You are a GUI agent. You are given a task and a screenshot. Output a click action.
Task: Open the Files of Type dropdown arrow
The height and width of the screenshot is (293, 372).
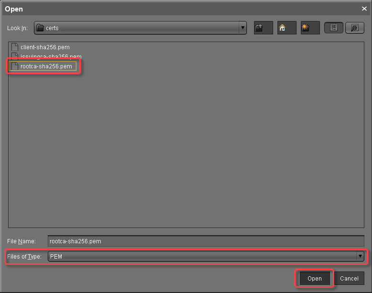point(360,257)
